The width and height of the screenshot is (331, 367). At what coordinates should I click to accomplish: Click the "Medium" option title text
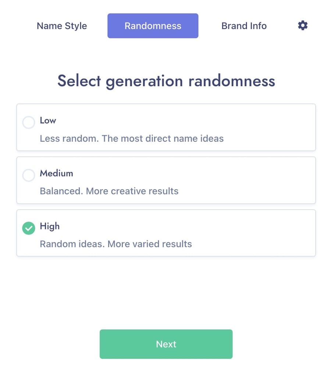pos(56,173)
